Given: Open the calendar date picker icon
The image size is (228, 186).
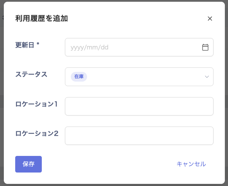Looking at the screenshot, I should coord(205,47).
